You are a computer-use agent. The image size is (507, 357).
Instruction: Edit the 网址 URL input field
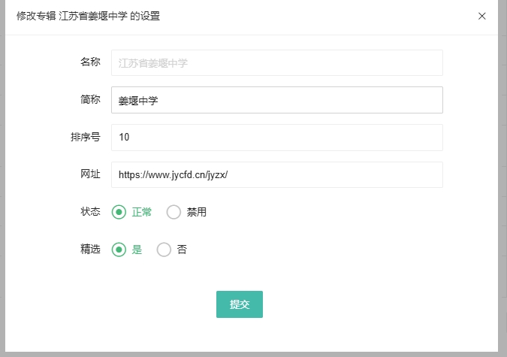277,175
